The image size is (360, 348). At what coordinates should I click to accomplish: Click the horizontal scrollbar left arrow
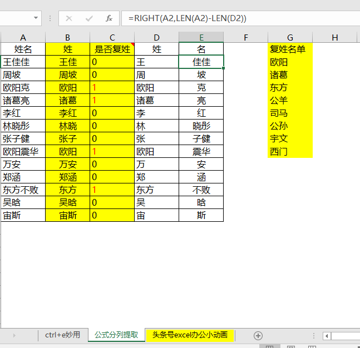[327, 336]
